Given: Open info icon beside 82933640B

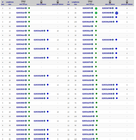Looking at the screenshot, I should point(44,130).
